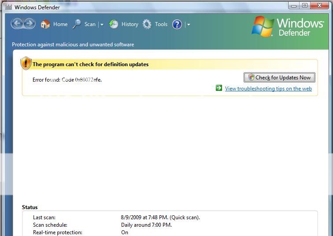Screen dimensions: 333x236
Task: Open the View troubleshooting tips link
Action: pos(268,89)
